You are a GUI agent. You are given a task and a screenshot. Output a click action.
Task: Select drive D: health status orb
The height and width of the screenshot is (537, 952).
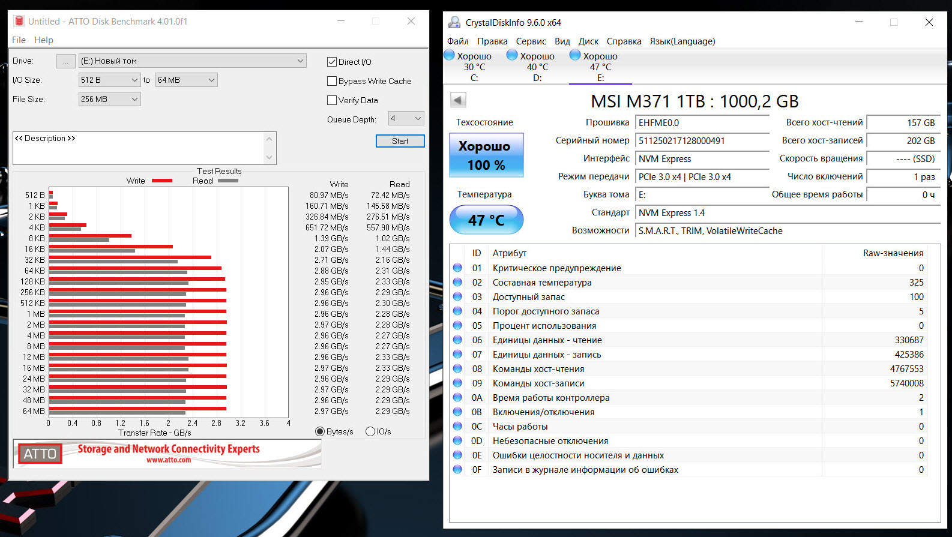(x=512, y=55)
